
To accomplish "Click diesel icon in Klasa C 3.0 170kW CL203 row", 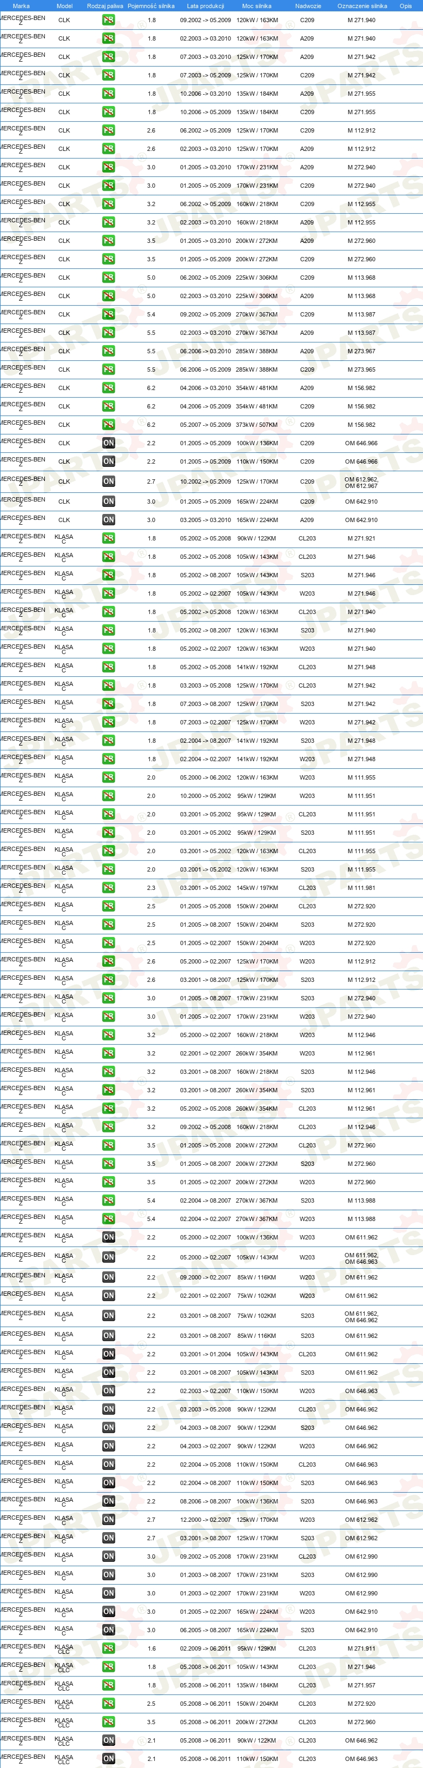I will 109,1556.
